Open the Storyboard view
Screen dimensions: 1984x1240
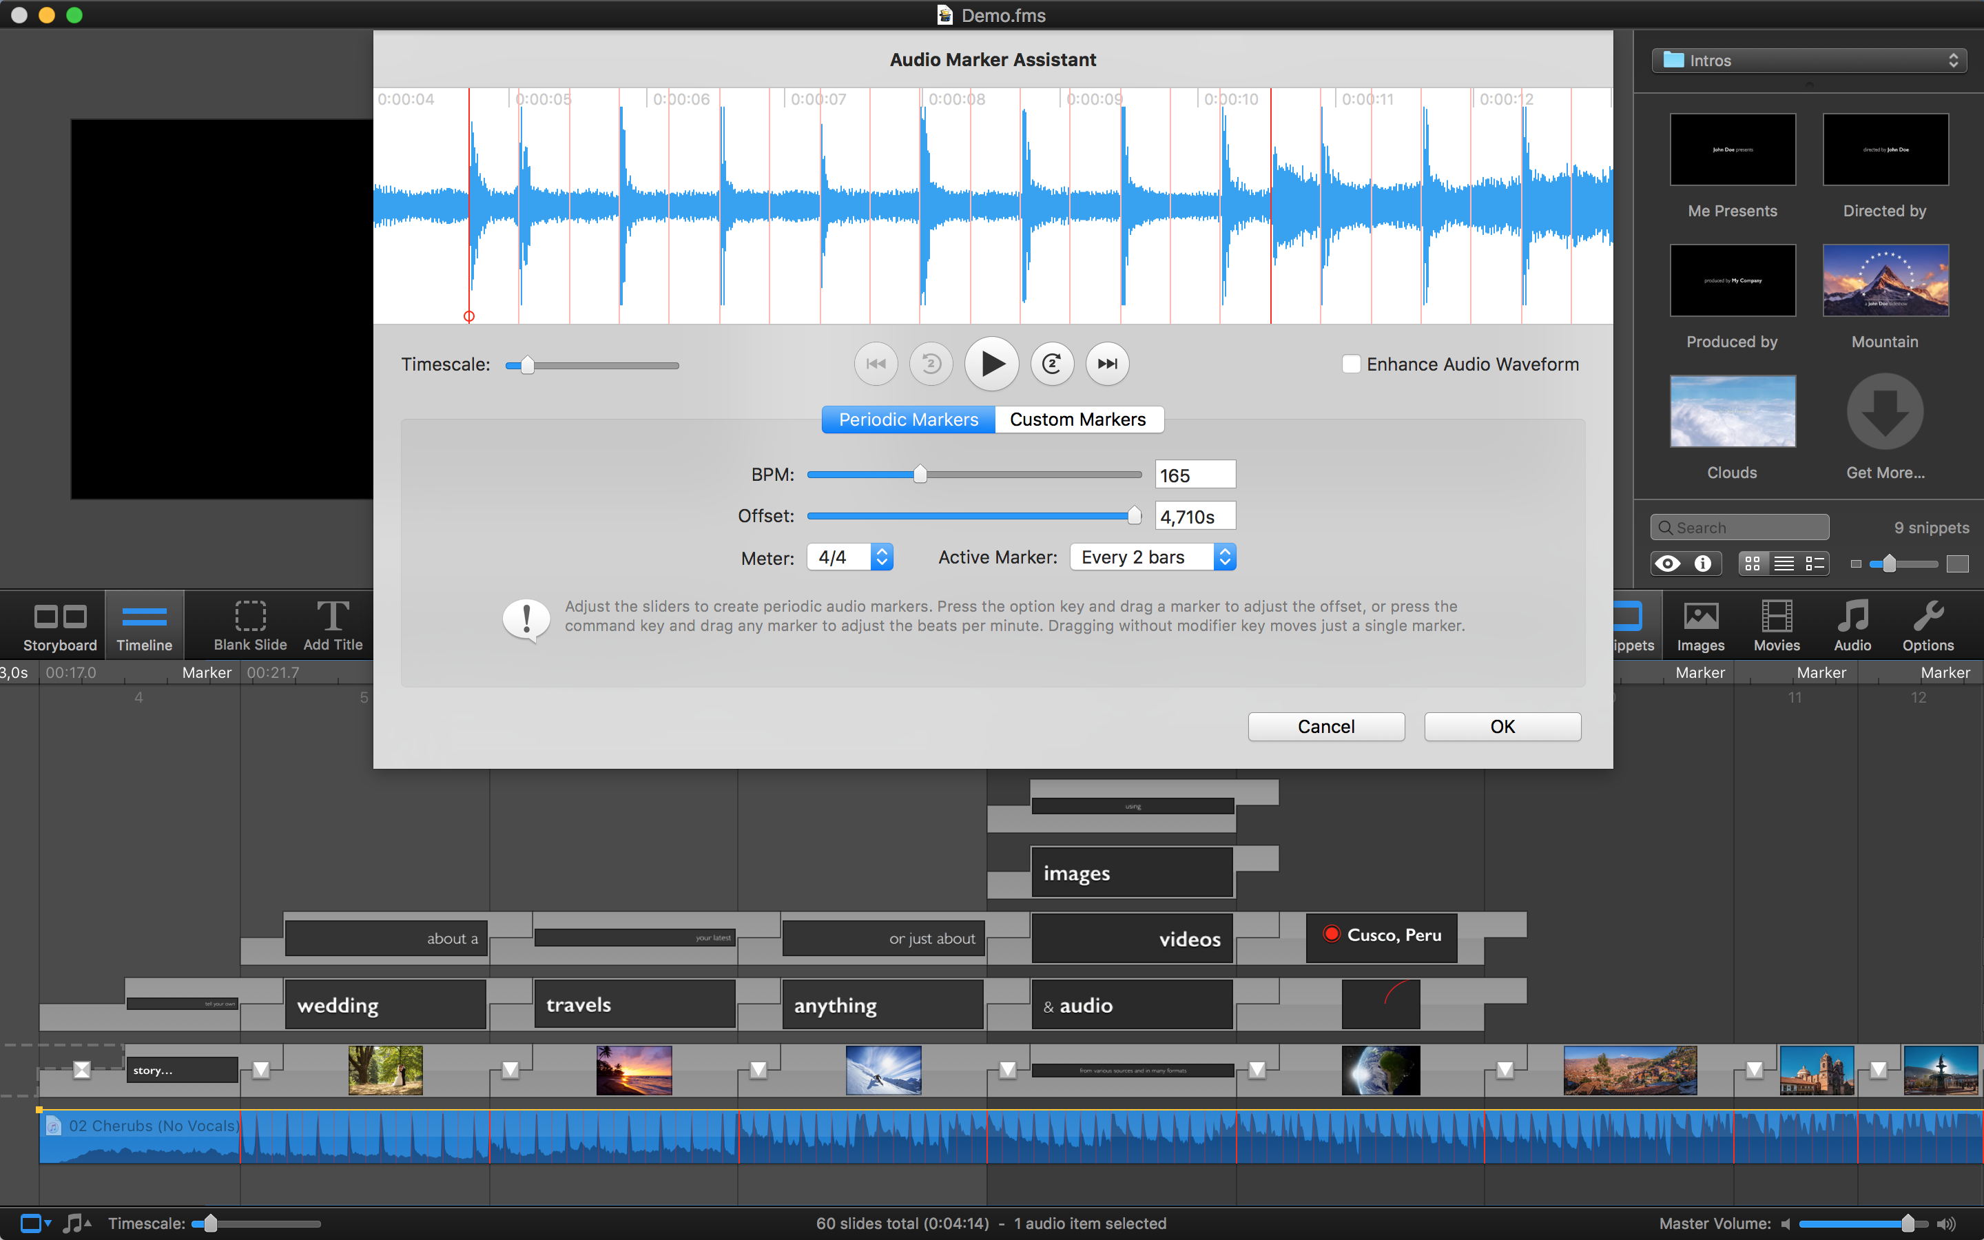(60, 627)
